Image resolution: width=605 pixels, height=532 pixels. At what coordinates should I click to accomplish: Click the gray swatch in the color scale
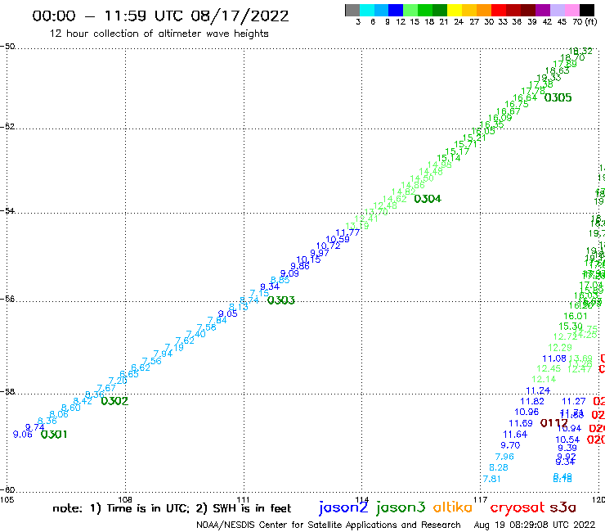(352, 10)
